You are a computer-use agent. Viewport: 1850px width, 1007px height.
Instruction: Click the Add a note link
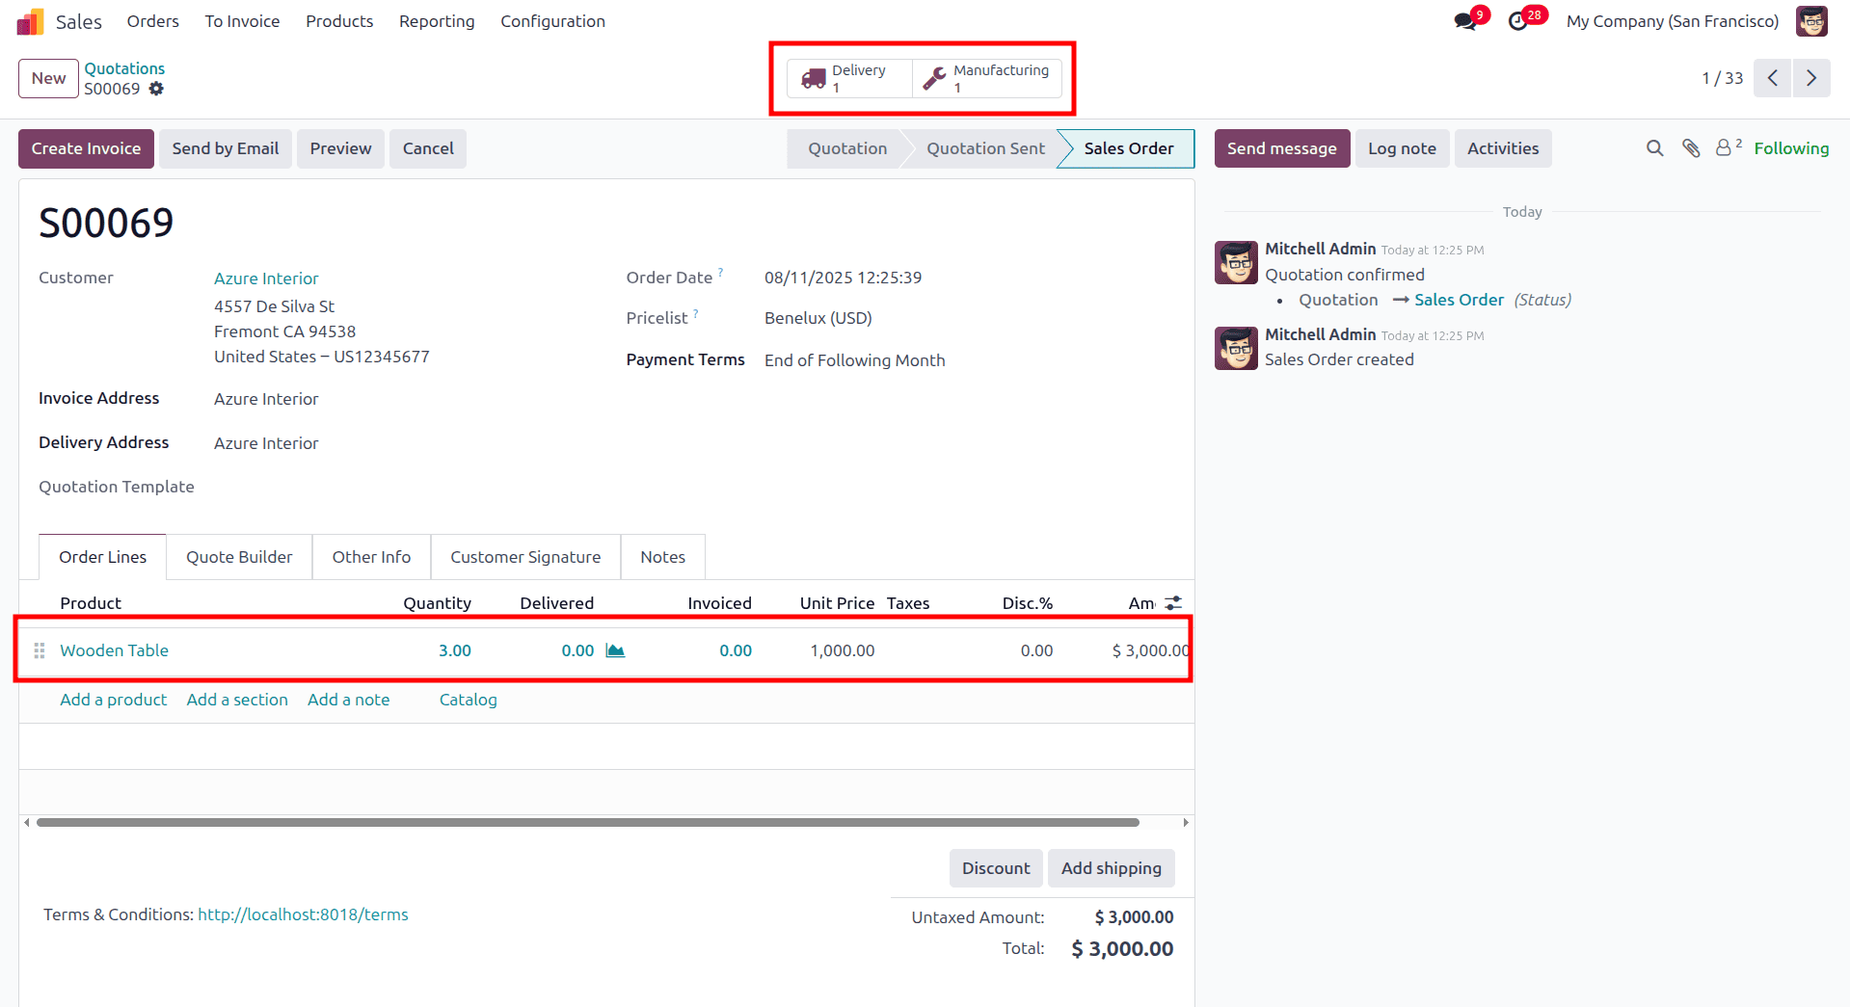348,700
